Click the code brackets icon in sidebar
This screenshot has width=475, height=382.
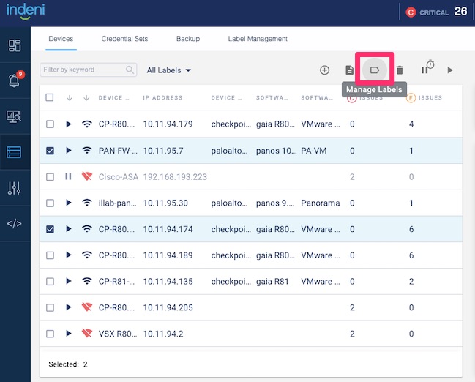[x=15, y=224]
